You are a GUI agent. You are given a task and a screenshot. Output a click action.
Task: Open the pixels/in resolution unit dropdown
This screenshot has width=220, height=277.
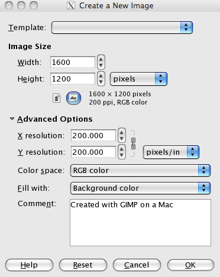tap(171, 152)
